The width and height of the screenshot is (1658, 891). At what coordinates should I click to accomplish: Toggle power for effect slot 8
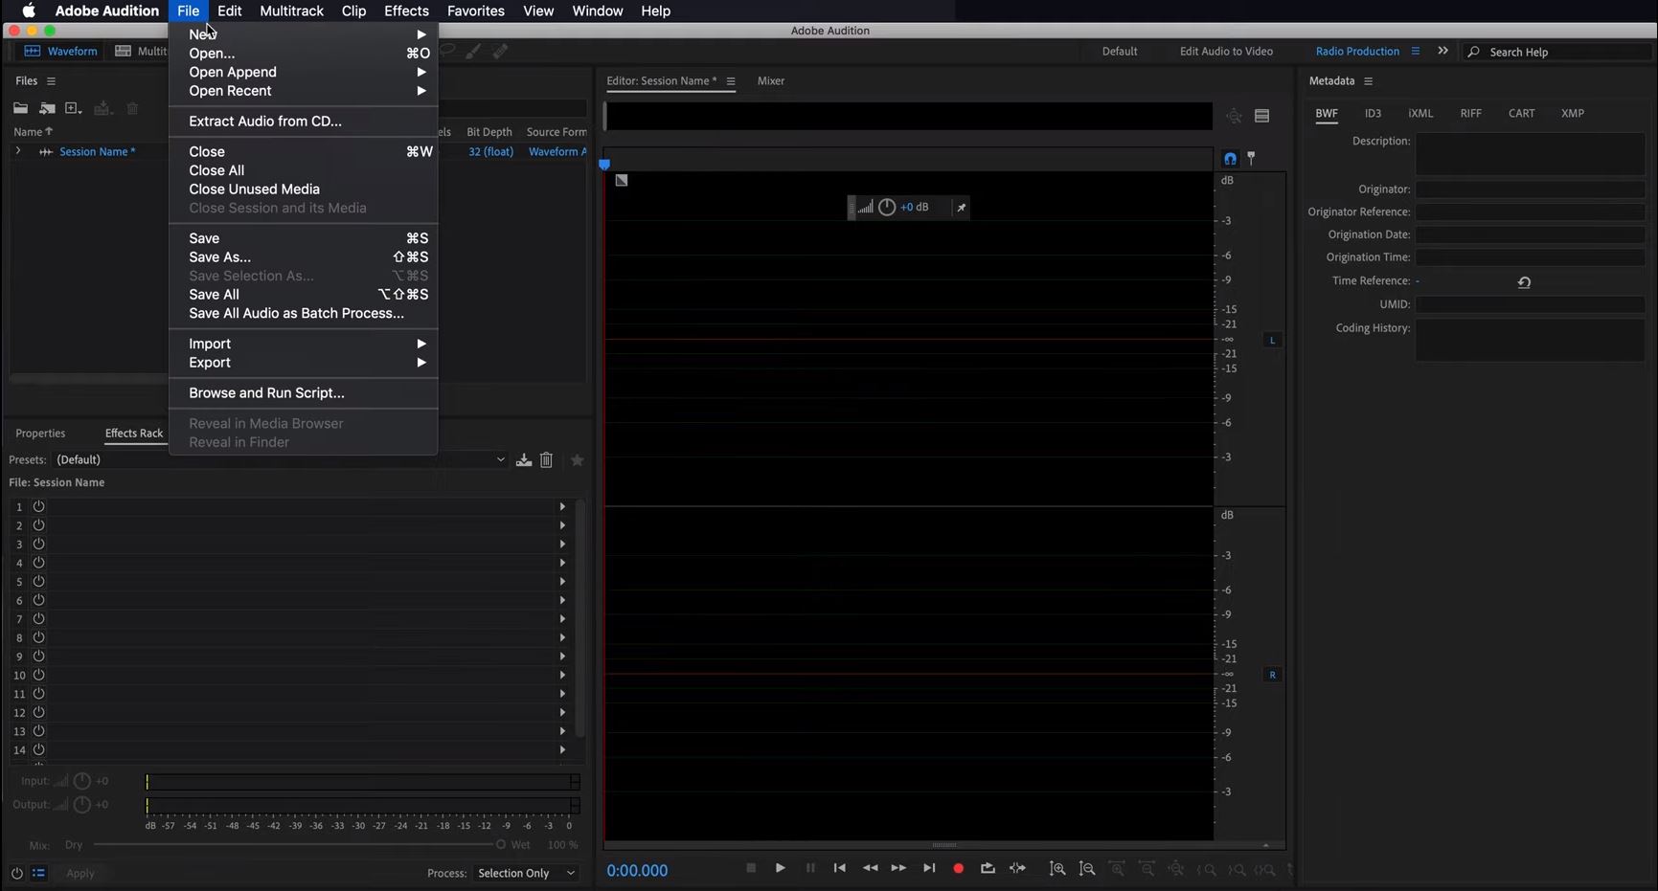pos(39,637)
